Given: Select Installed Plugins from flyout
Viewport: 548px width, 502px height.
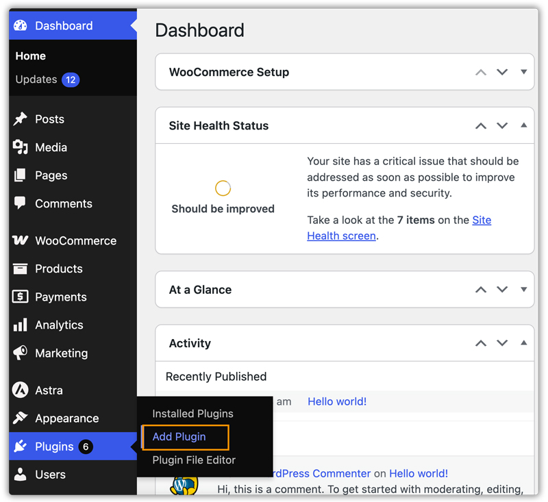Looking at the screenshot, I should coord(192,413).
